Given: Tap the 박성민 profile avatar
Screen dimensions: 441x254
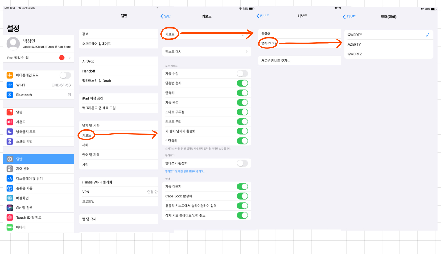Looking at the screenshot, I should pos(13,43).
